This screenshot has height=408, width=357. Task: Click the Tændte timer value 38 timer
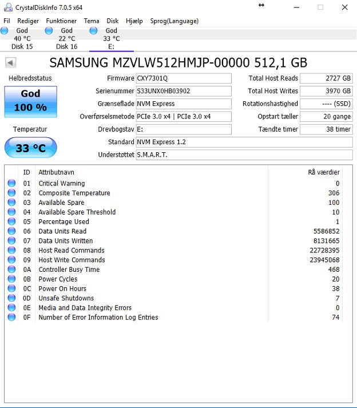326,129
